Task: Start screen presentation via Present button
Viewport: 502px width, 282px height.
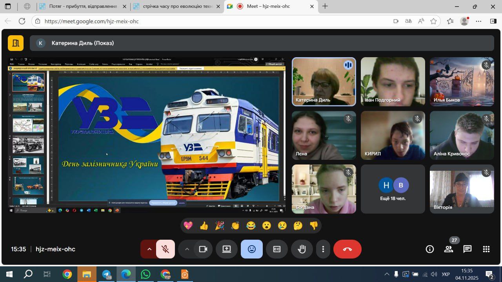Action: 227,249
